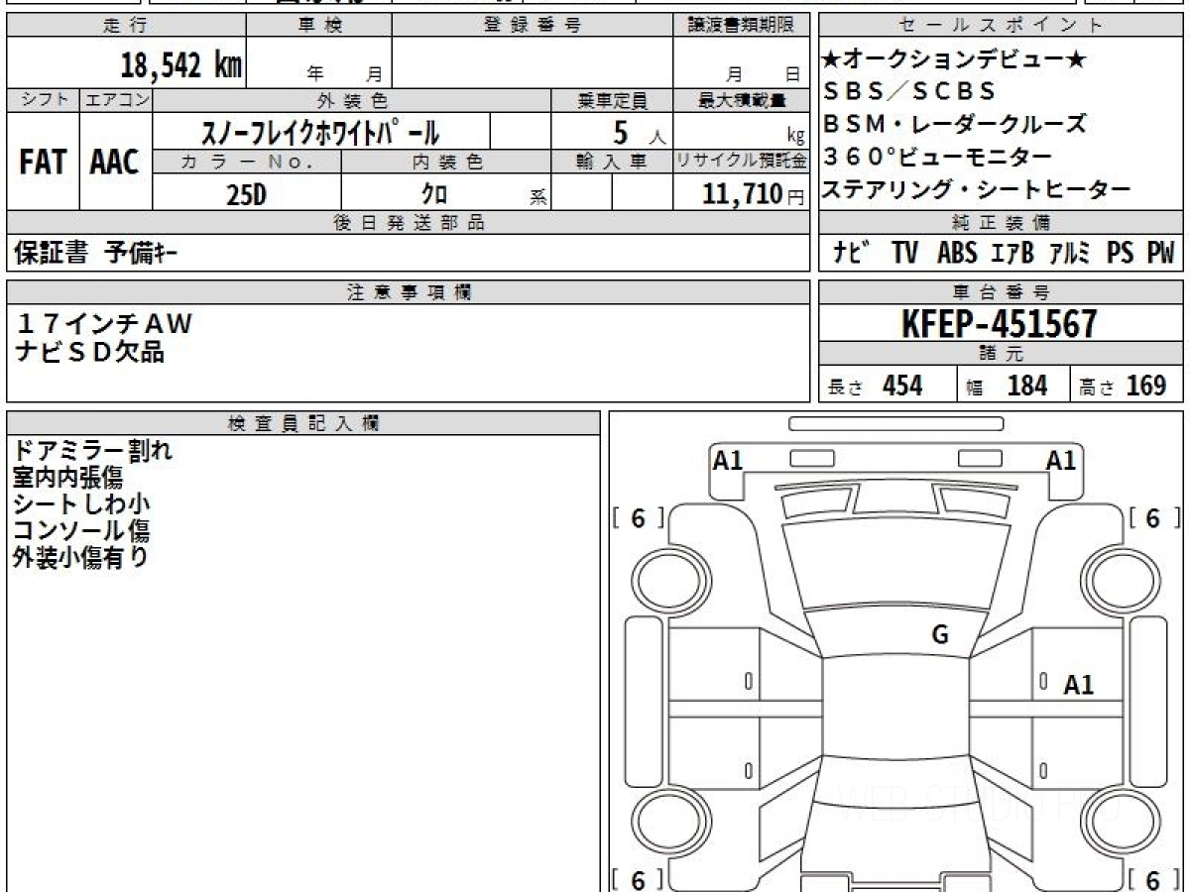Click the note "ナビSD欠品"
This screenshot has width=1190, height=892.
(x=90, y=351)
